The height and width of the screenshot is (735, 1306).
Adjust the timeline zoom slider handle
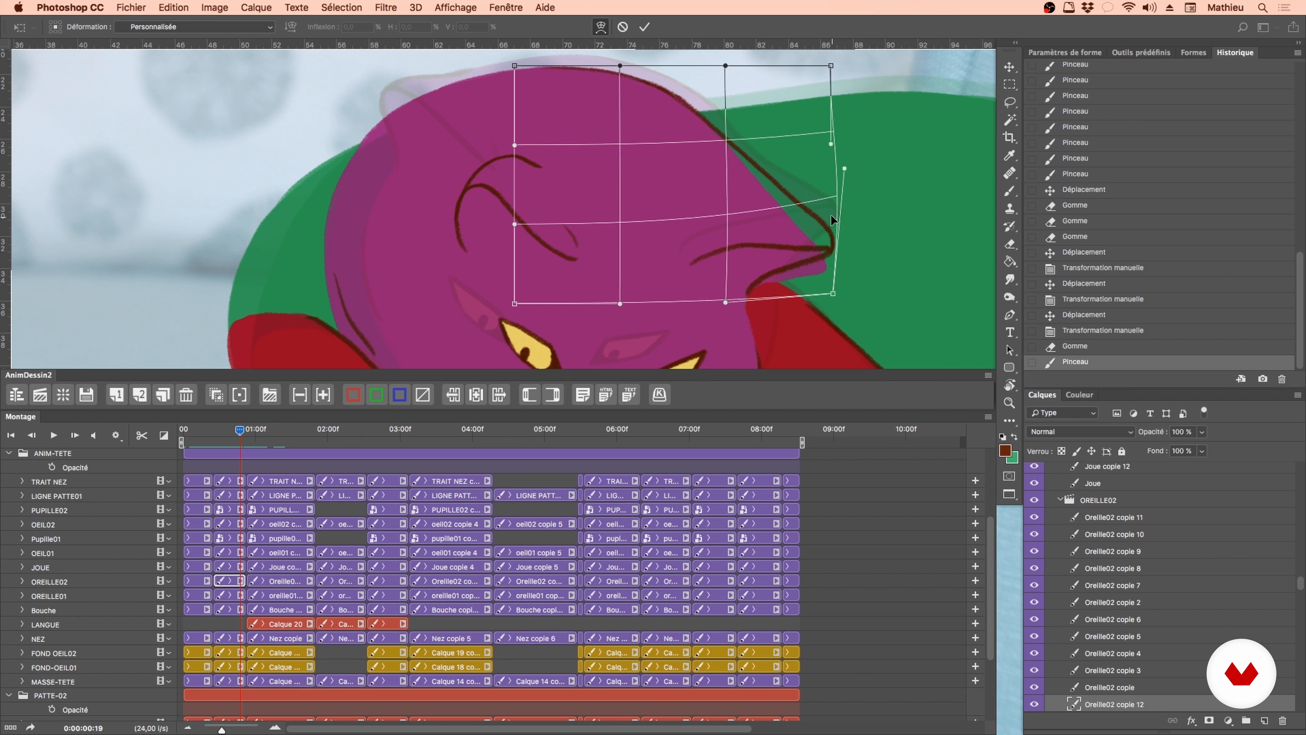[221, 731]
